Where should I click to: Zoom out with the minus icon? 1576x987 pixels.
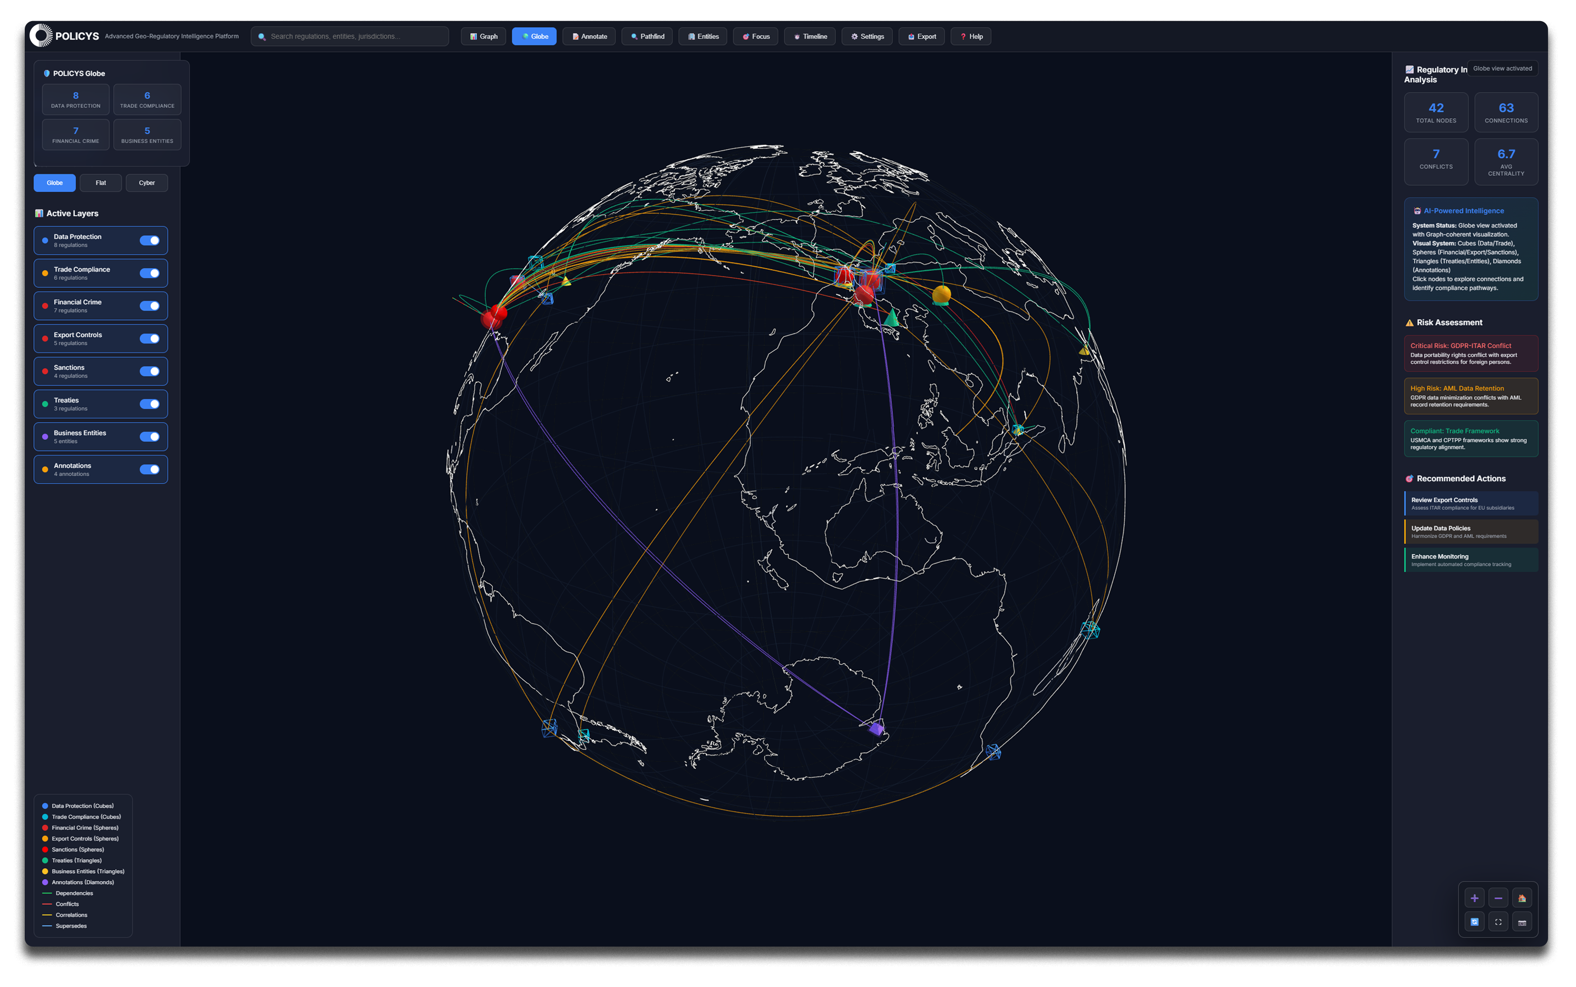1497,898
